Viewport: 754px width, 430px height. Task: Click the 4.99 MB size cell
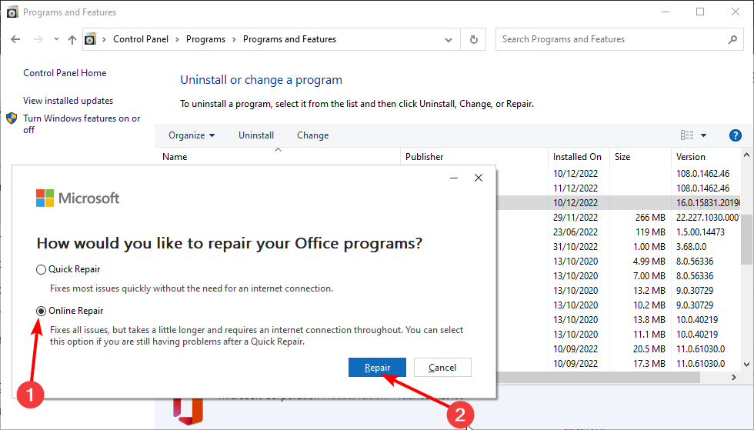[x=649, y=262]
